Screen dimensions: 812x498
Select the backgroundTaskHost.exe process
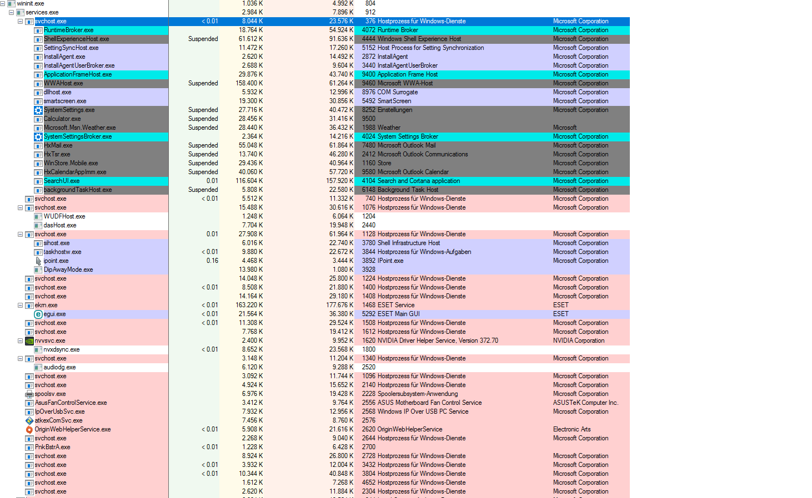(x=78, y=190)
